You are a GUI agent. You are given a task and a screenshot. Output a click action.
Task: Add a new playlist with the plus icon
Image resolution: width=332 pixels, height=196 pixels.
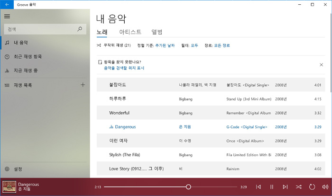(83, 85)
